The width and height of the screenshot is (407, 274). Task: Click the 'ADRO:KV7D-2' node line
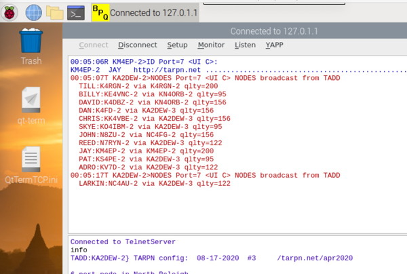point(148,168)
